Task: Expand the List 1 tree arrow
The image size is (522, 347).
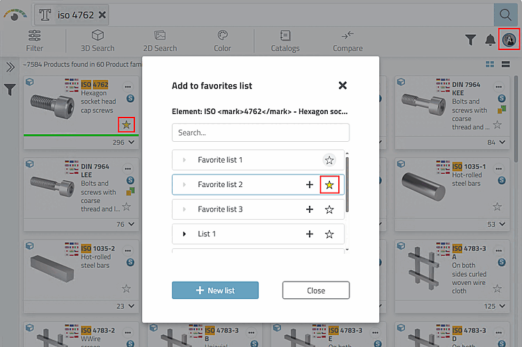Action: point(184,234)
